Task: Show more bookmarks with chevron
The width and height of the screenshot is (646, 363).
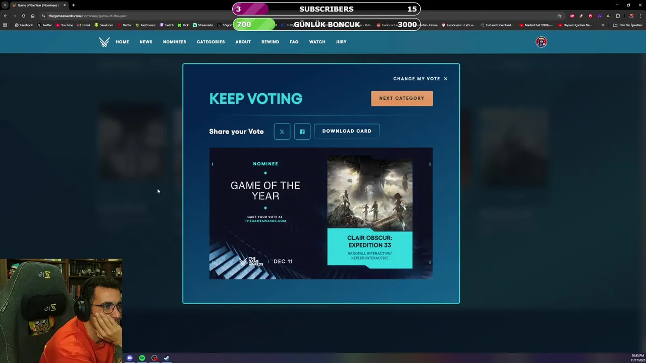Action: coord(603,25)
